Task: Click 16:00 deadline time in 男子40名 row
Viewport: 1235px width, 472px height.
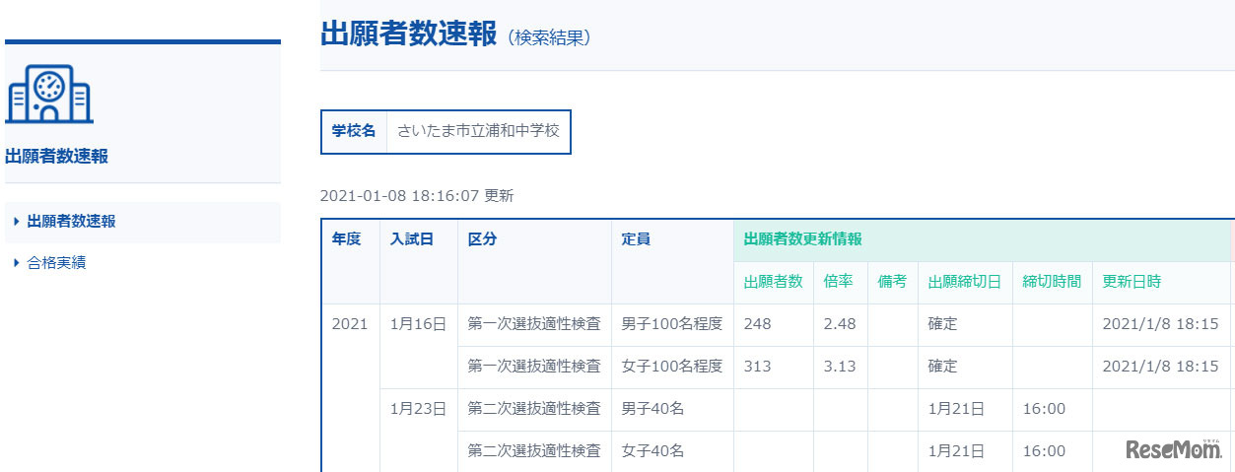Action: (1044, 408)
